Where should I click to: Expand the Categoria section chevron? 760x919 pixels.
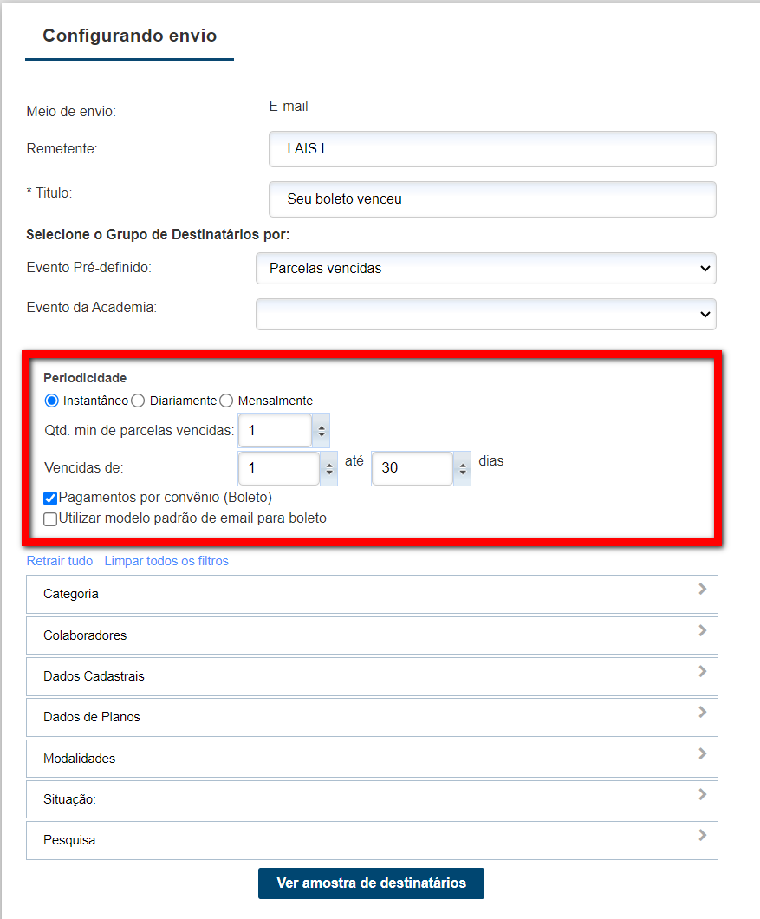[702, 590]
